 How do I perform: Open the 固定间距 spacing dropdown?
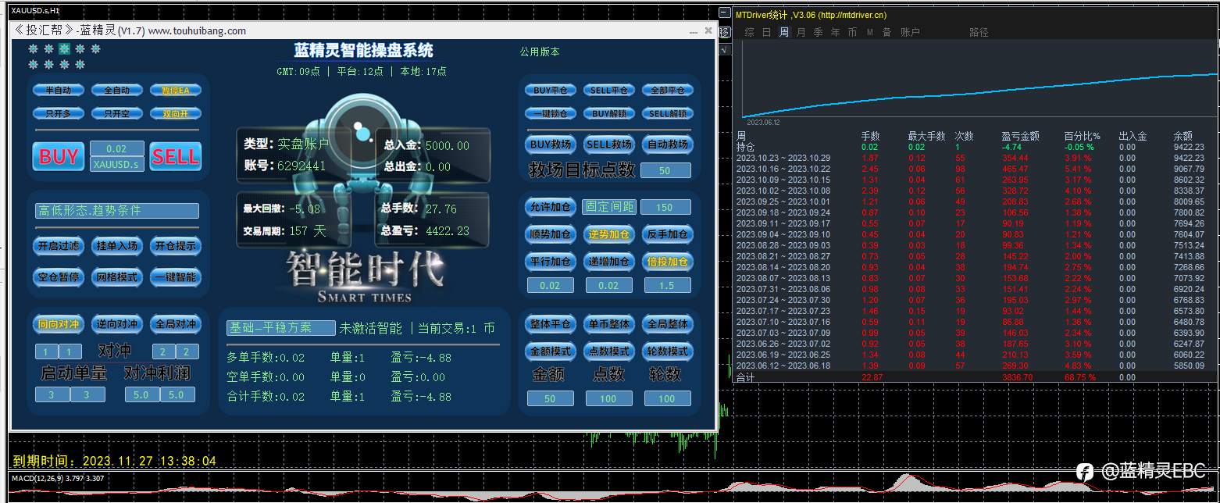click(609, 207)
